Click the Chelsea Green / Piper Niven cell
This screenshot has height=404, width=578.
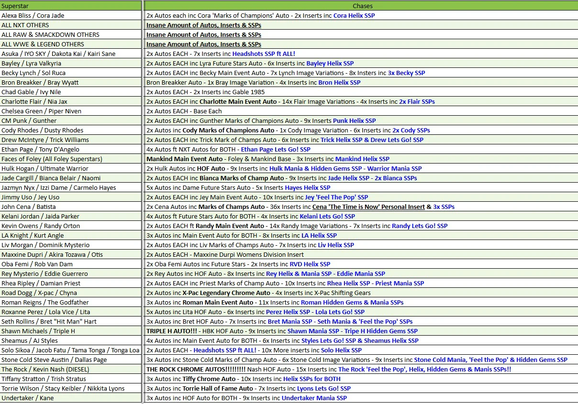(71, 111)
